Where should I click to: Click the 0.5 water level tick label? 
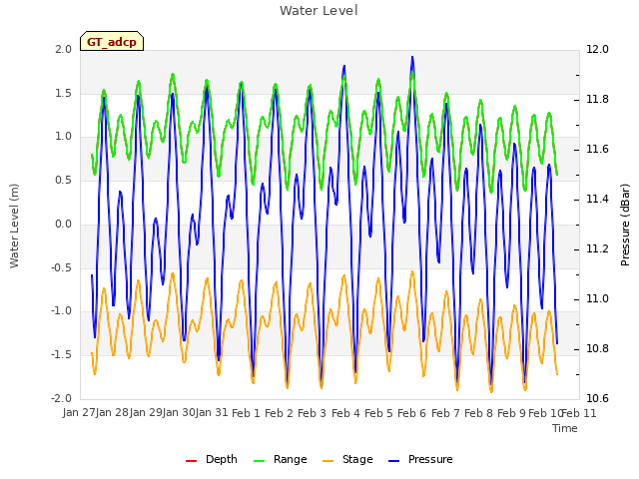[x=64, y=181]
